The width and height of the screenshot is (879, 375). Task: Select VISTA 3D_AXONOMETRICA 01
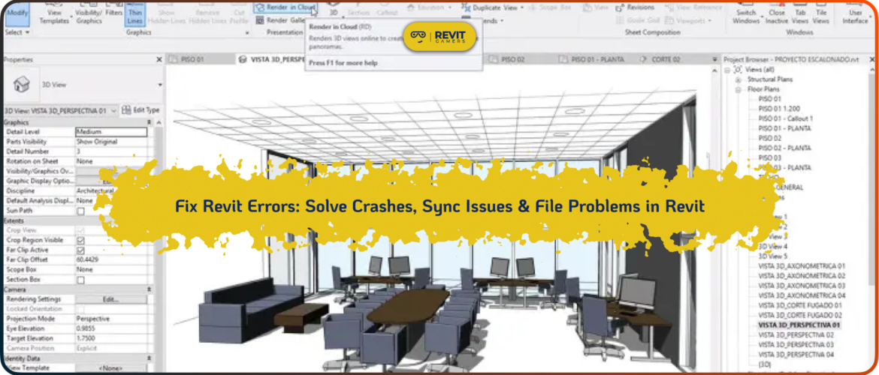[x=802, y=265]
